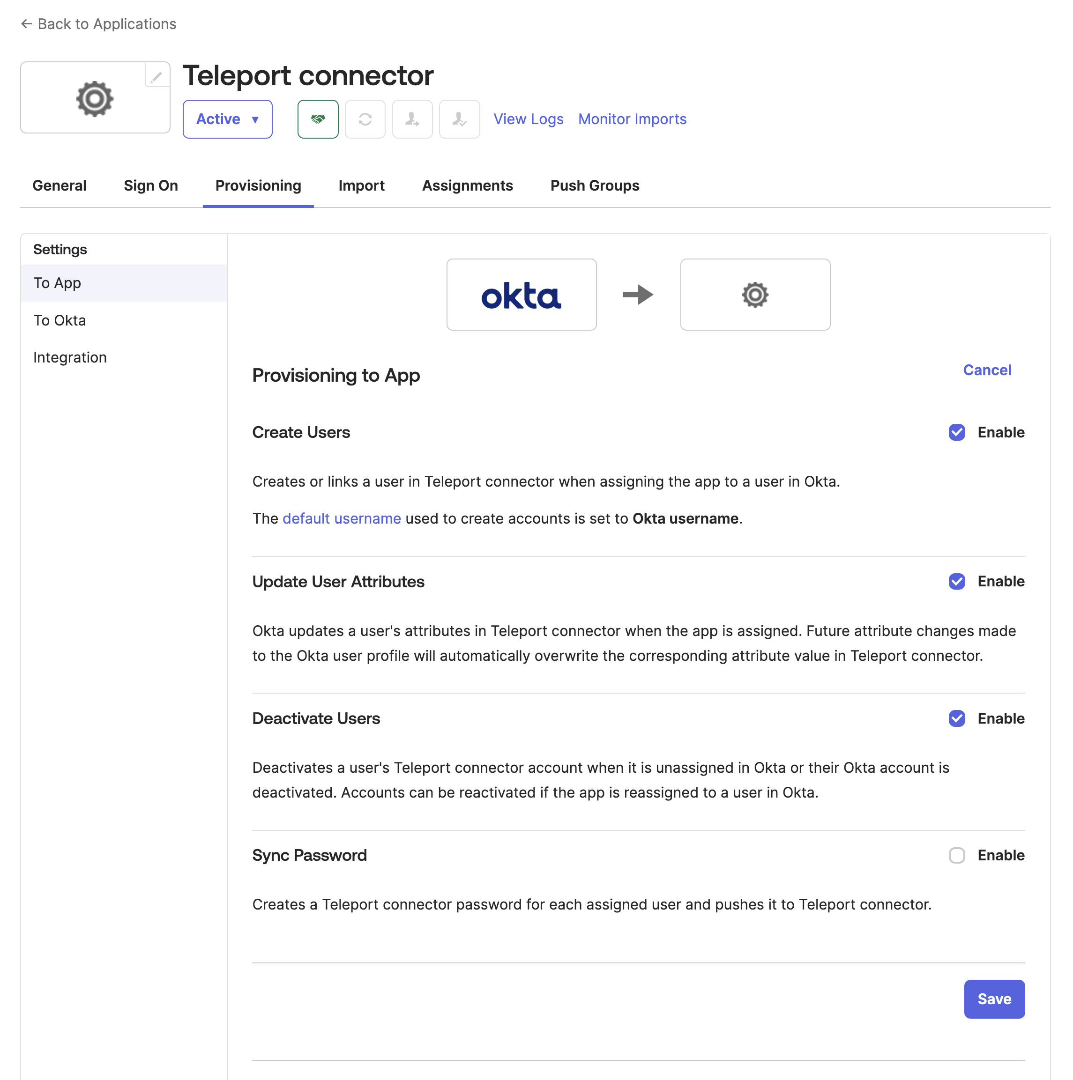The height and width of the screenshot is (1080, 1073).
Task: Click the assign user icon
Action: pyautogui.click(x=412, y=118)
